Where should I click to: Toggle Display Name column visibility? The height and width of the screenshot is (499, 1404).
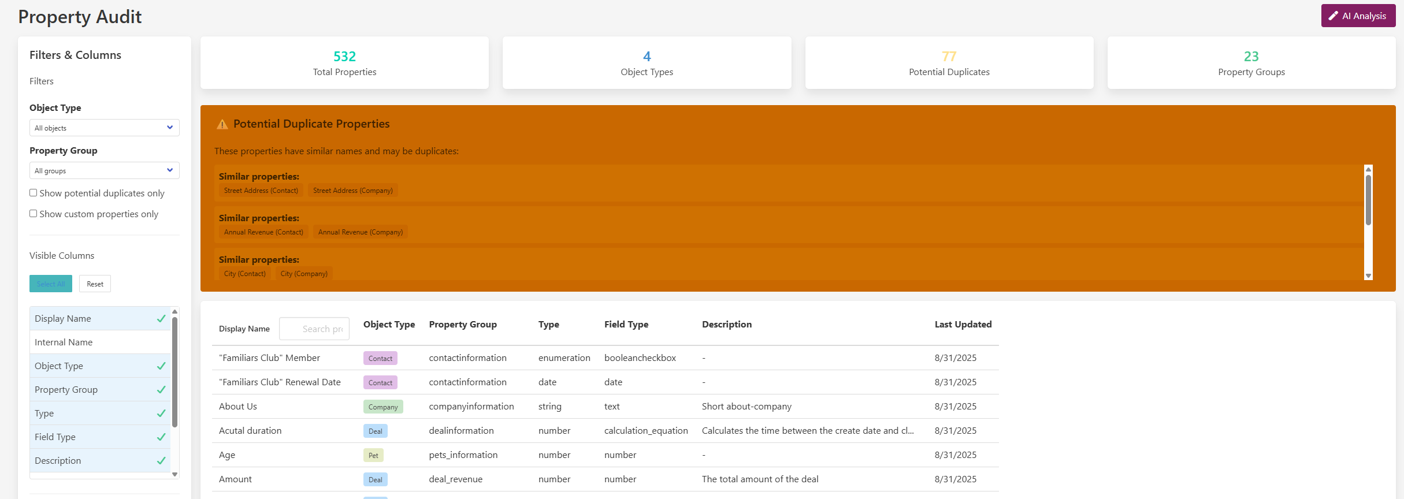[x=100, y=318]
